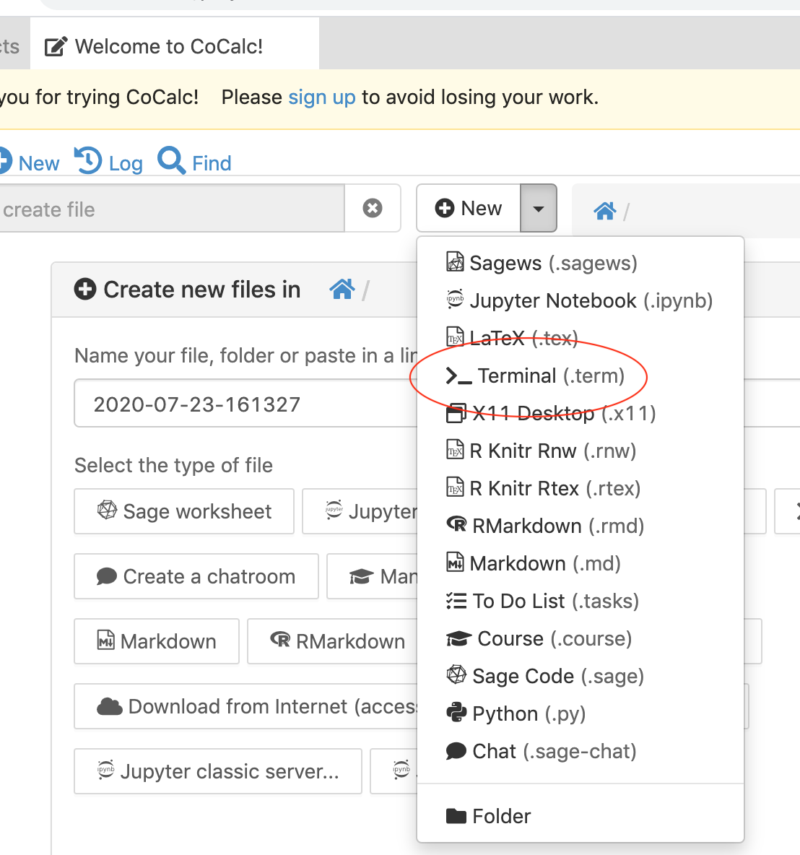Click the To Do List checklist icon
The width and height of the screenshot is (800, 855).
pyautogui.click(x=456, y=601)
